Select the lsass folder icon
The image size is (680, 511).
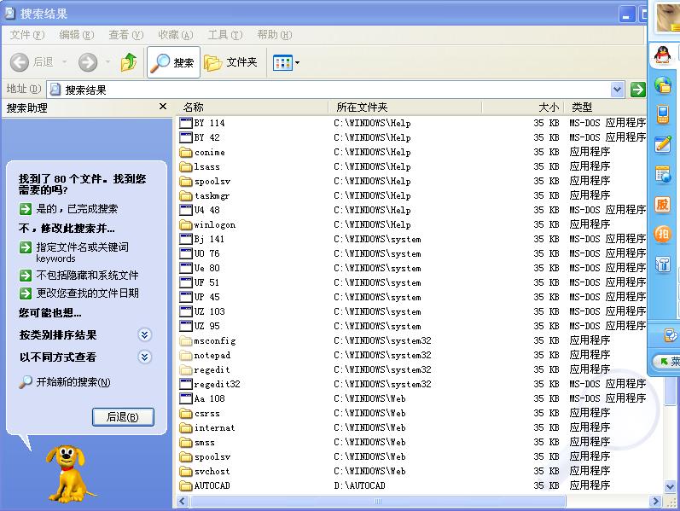(186, 166)
